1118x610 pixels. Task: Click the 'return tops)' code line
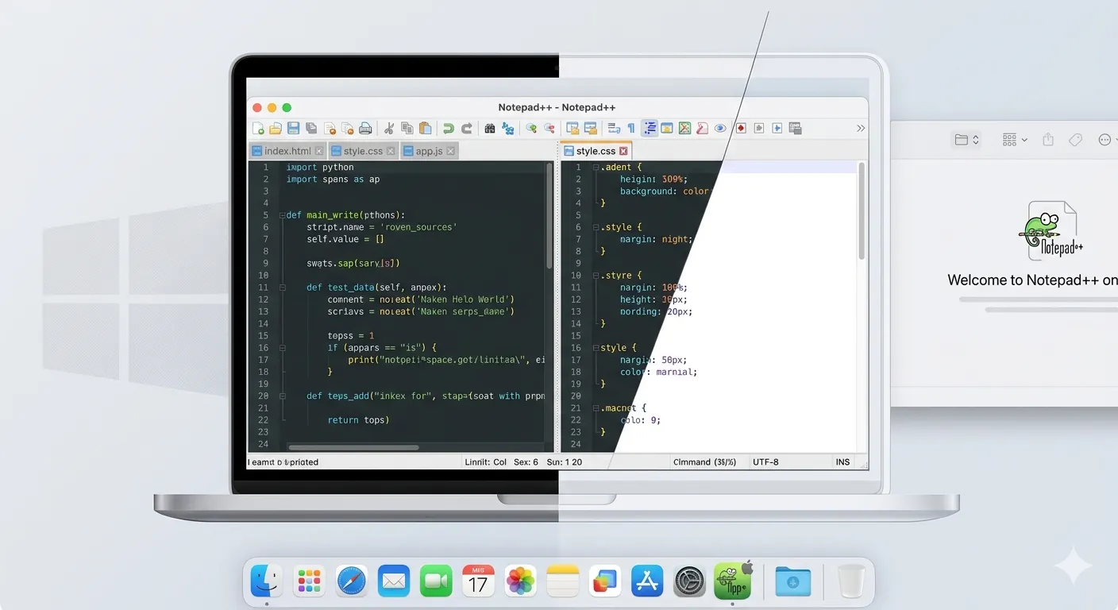358,420
